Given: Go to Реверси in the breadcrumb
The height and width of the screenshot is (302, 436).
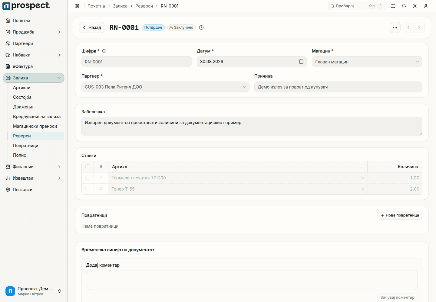Looking at the screenshot, I should 144,6.
